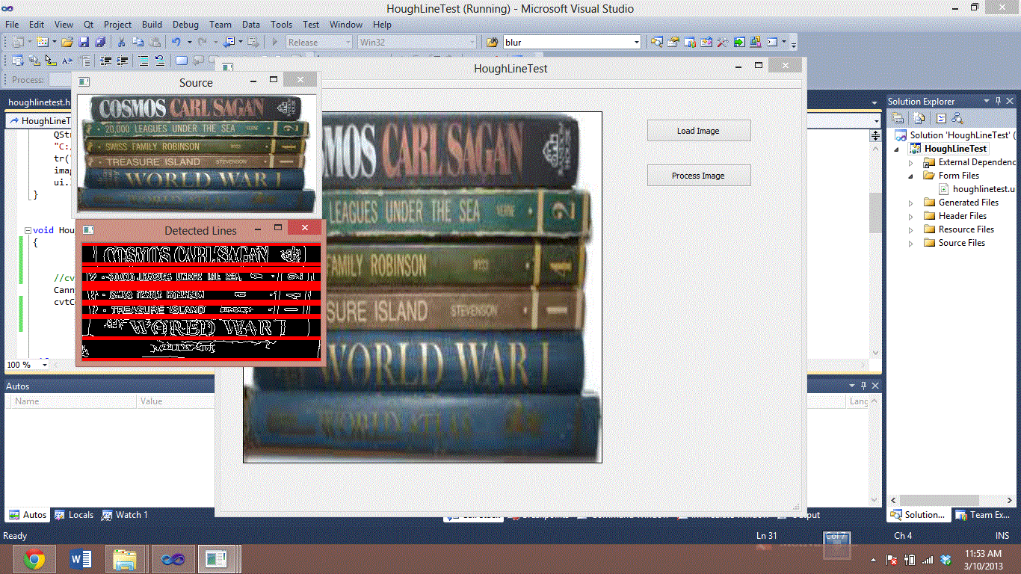
Task: Click the Process Image button
Action: [698, 176]
